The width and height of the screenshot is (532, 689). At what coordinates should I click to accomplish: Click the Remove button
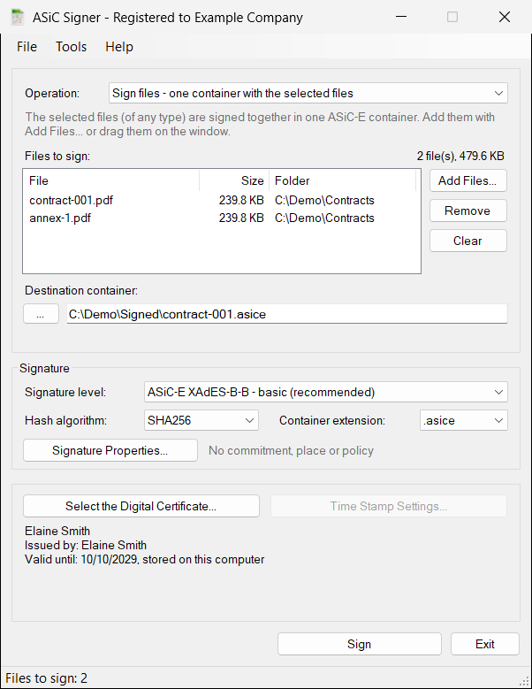(x=467, y=211)
